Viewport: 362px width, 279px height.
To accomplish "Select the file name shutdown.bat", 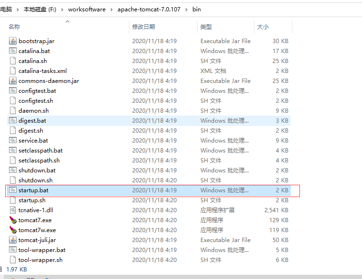I will 37,171.
